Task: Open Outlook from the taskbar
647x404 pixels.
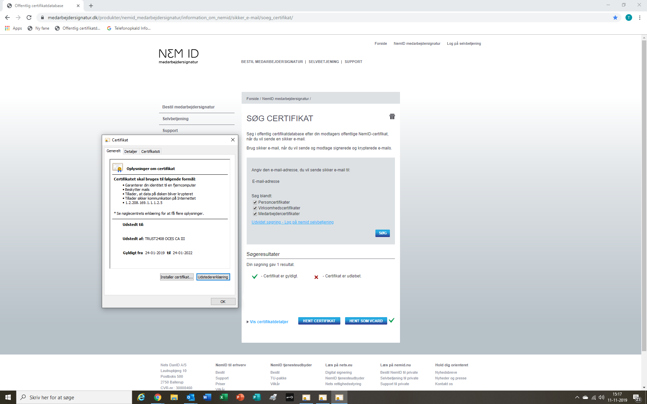Action: click(x=190, y=397)
